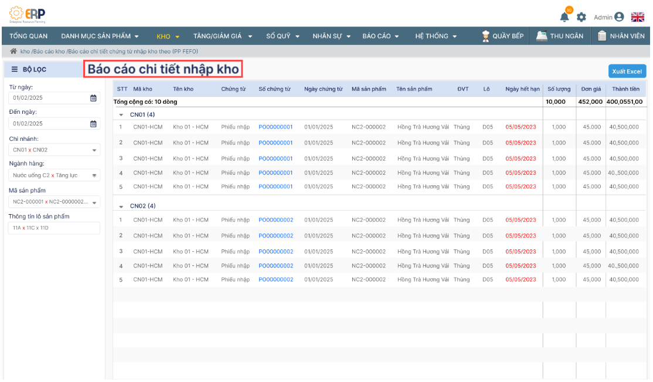Screen dimensions: 653x382
Task: Click the notification bell icon
Action: tap(564, 16)
